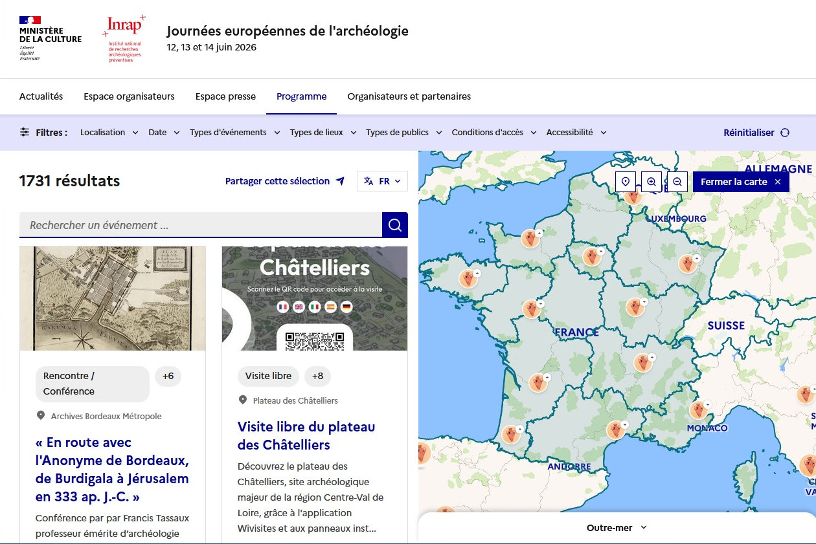Click the Ministère de la Culture logo
Image resolution: width=816 pixels, height=544 pixels.
click(50, 39)
